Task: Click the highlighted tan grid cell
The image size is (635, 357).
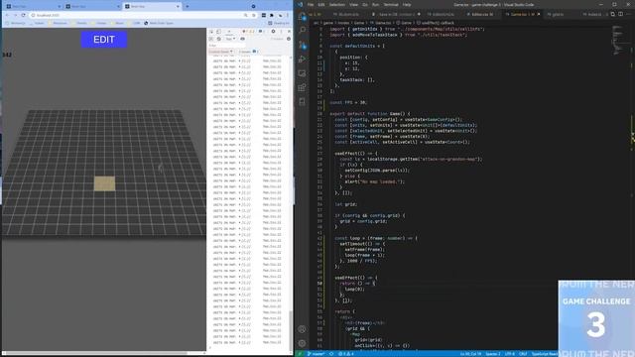Action: [104, 183]
